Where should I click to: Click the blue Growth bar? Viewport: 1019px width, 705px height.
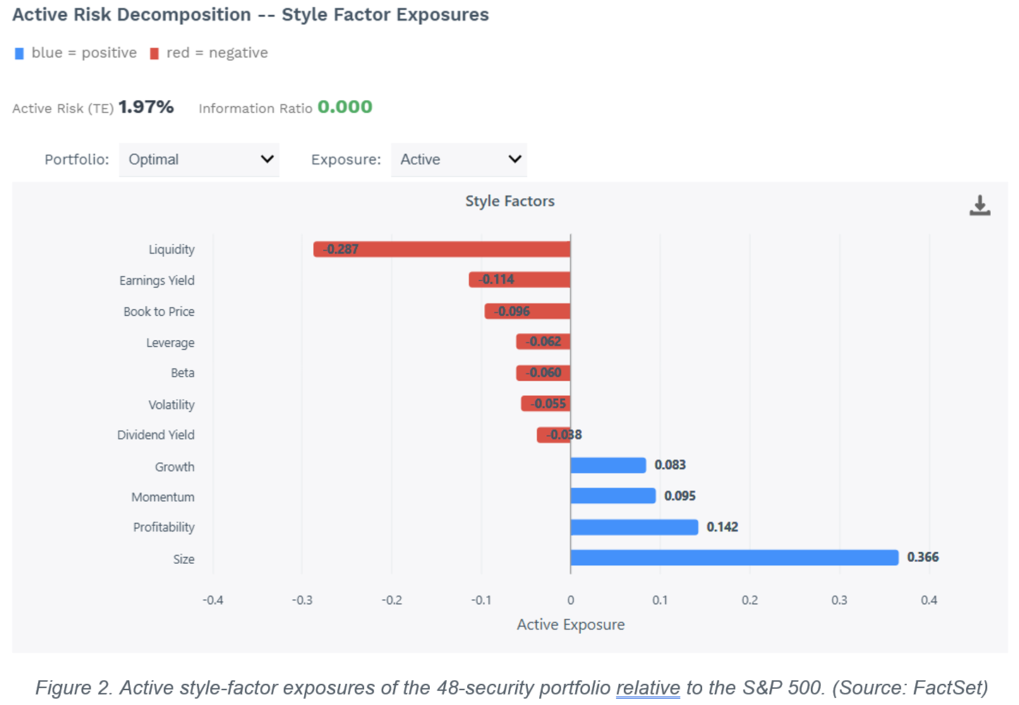pos(608,465)
